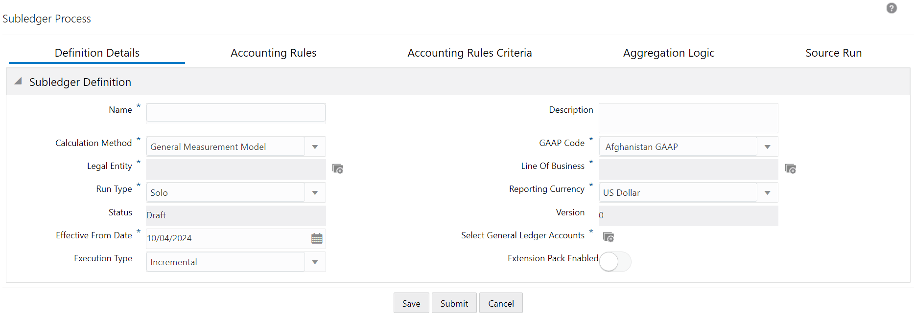This screenshot has height=314, width=914.
Task: Click the Save button
Action: point(411,303)
